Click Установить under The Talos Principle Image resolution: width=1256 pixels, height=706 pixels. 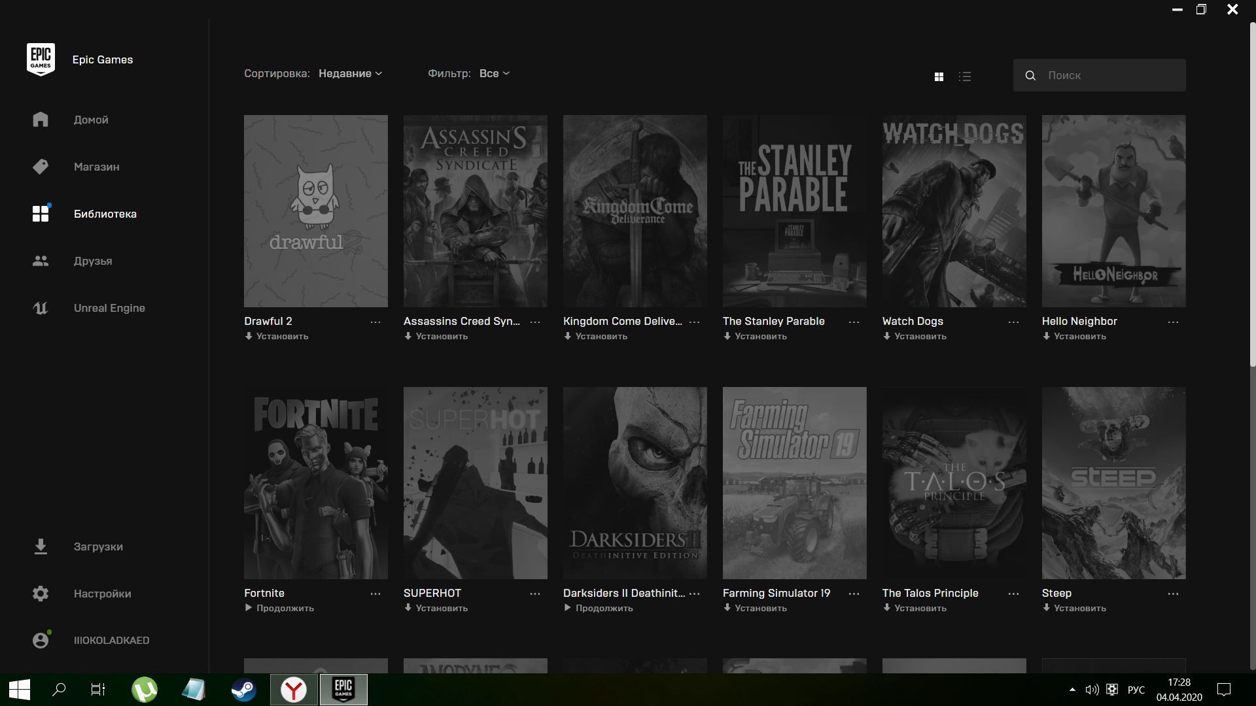click(915, 608)
